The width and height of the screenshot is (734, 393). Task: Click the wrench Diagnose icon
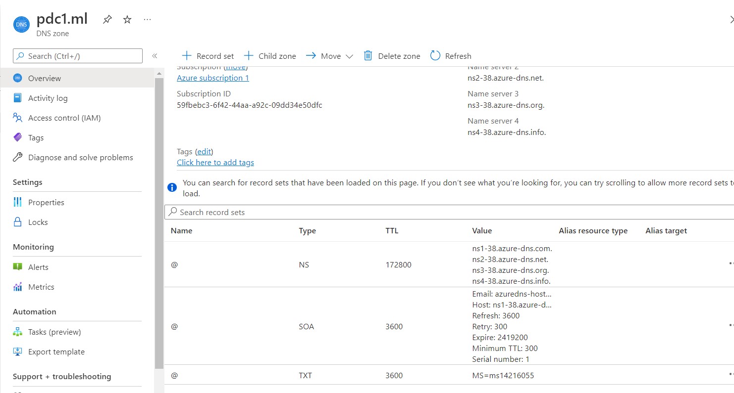click(x=18, y=157)
